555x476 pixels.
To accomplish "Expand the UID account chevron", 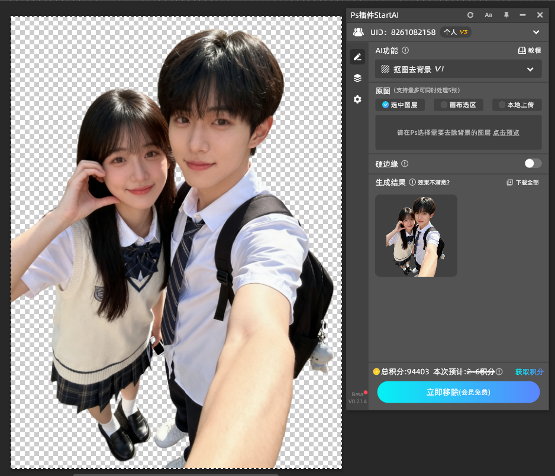I will coord(536,33).
